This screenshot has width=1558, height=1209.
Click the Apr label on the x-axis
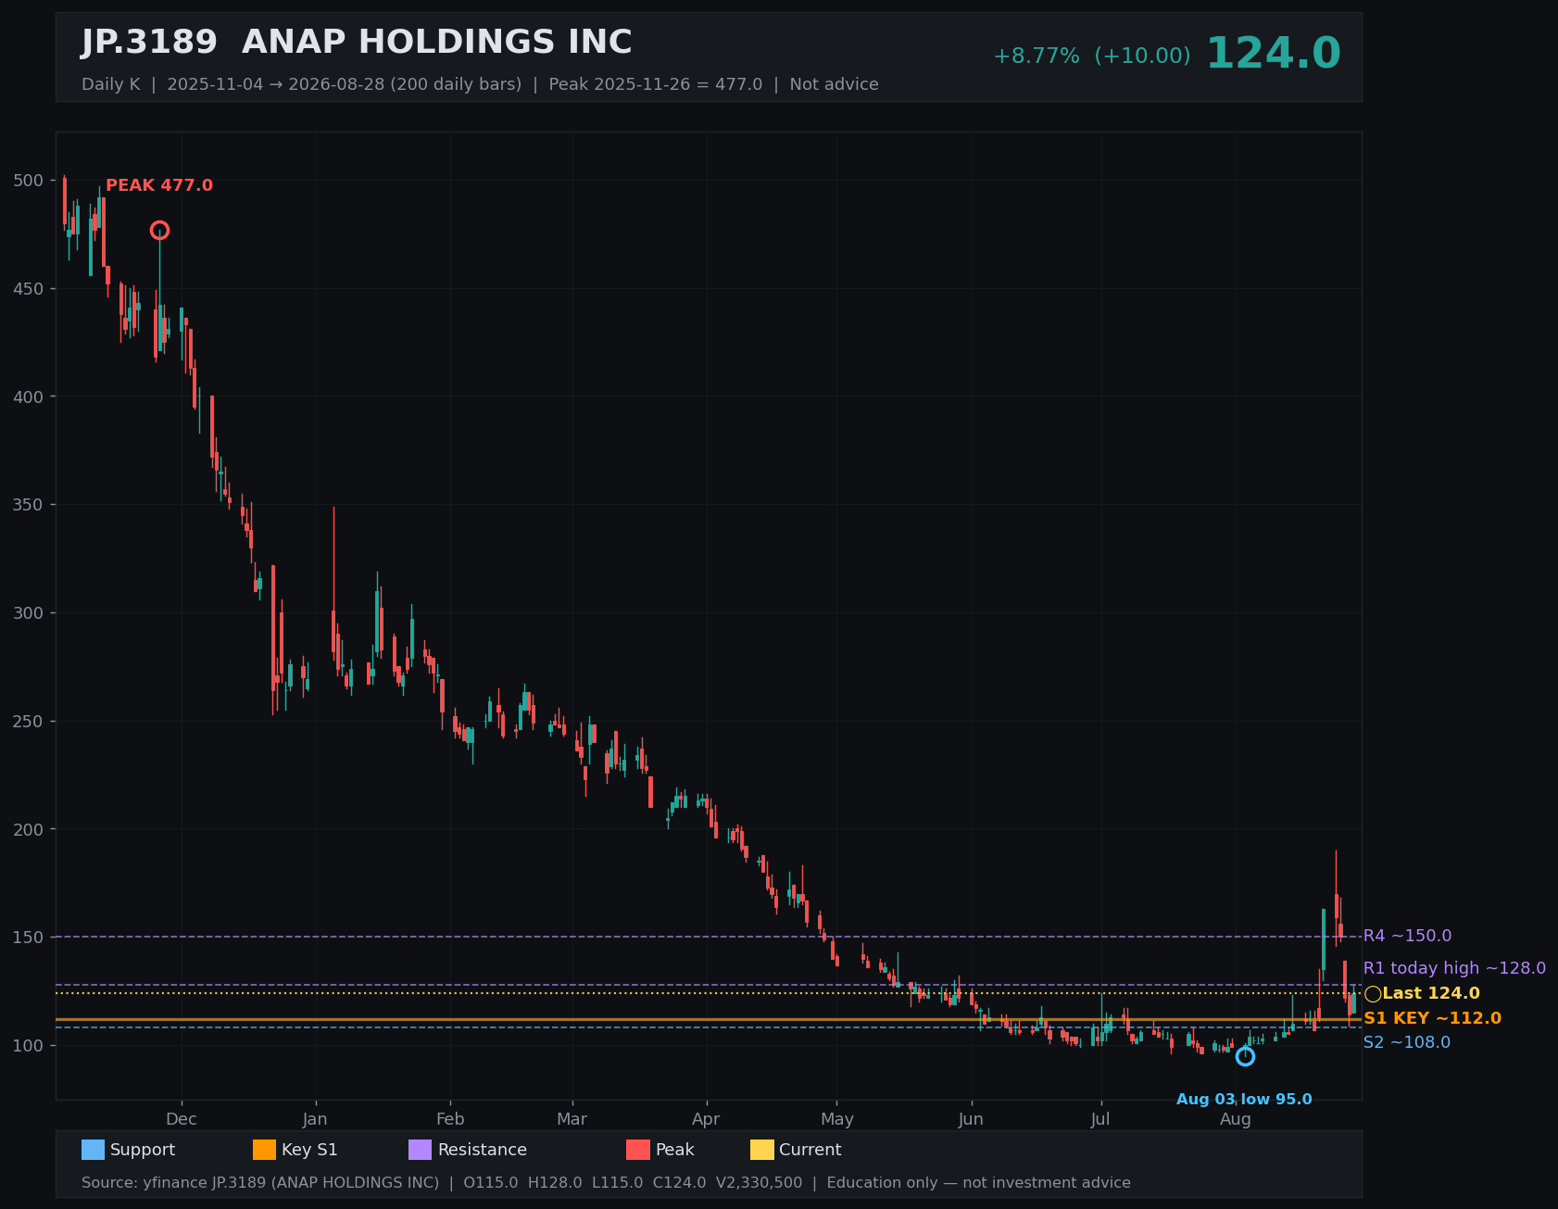(x=706, y=1119)
